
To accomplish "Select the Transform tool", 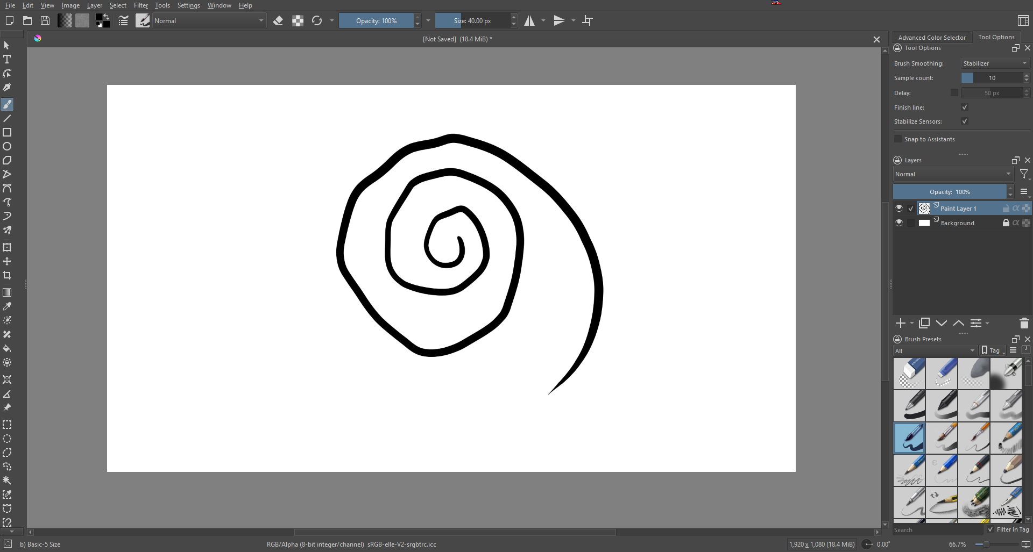I will (x=8, y=247).
